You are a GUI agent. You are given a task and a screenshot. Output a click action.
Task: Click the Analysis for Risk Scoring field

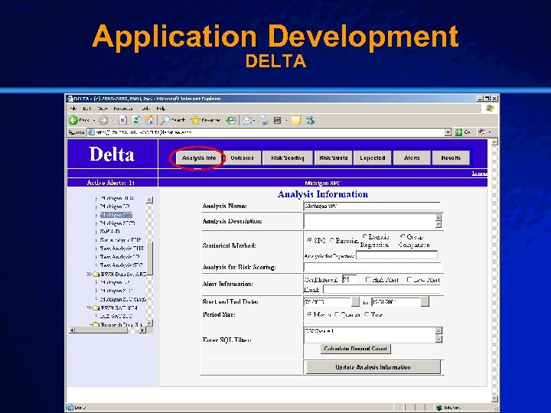coord(372,267)
